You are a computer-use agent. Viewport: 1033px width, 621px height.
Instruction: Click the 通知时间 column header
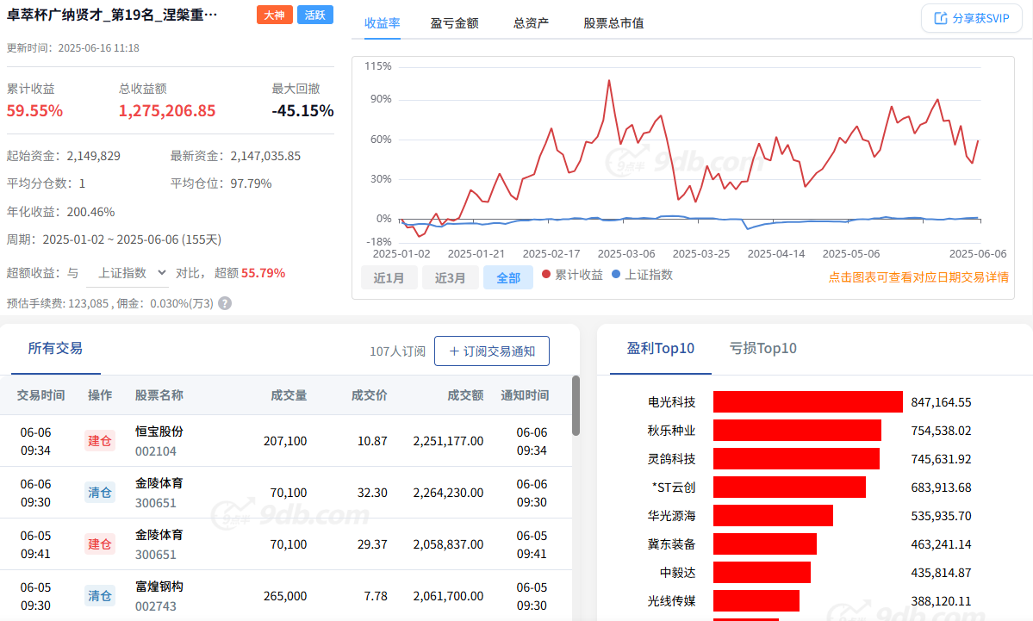coord(525,395)
